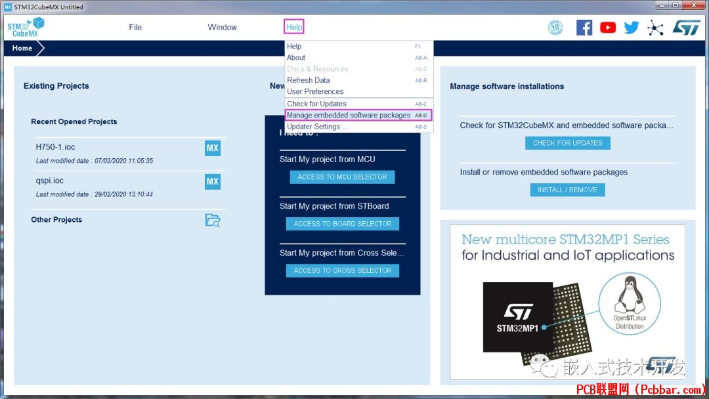This screenshot has height=399, width=709.
Task: Click H750-1.ioc last modified date
Action: coord(95,161)
